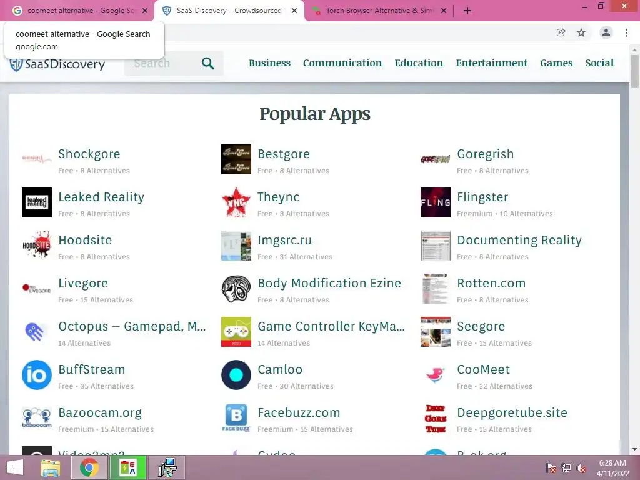Click the SaaSDiscovery site logo

57,64
